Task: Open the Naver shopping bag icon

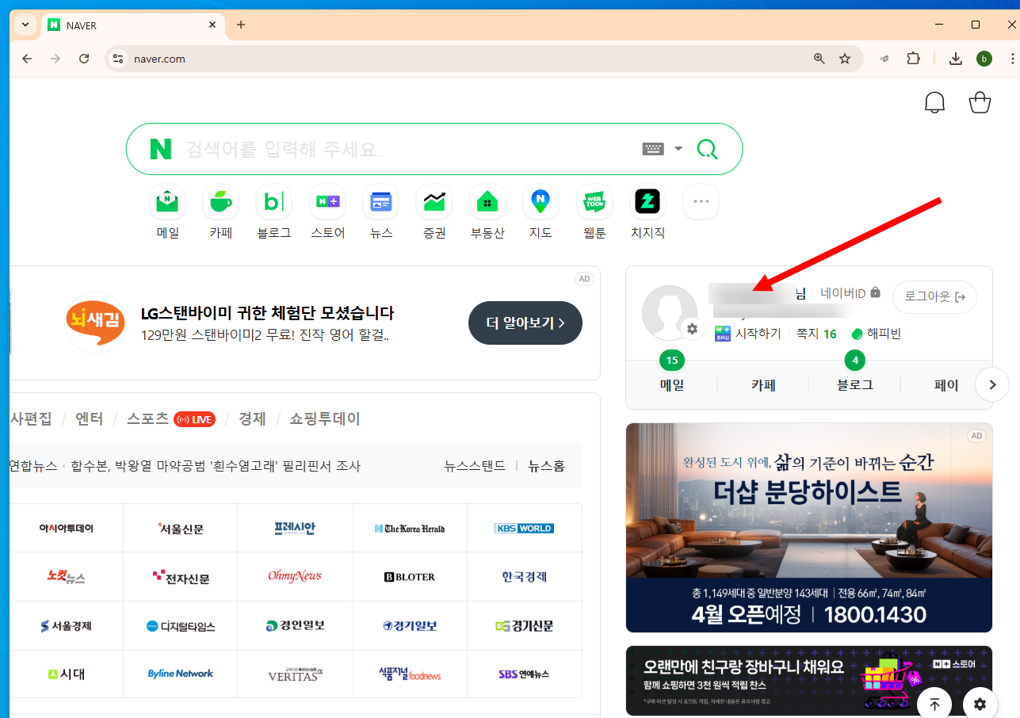Action: 980,103
